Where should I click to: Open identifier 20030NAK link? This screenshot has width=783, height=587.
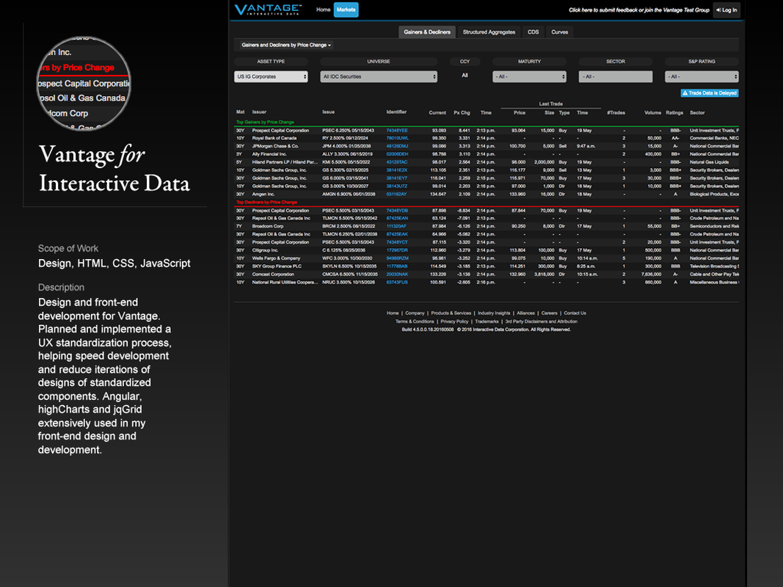tap(397, 274)
